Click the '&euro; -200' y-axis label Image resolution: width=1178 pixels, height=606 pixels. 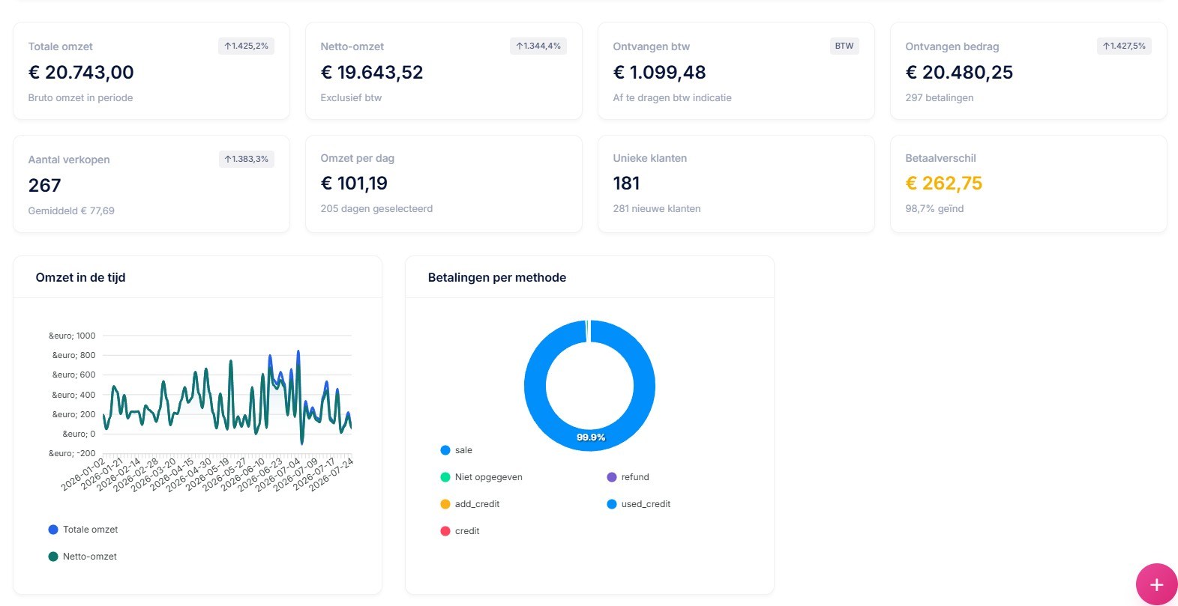point(72,453)
